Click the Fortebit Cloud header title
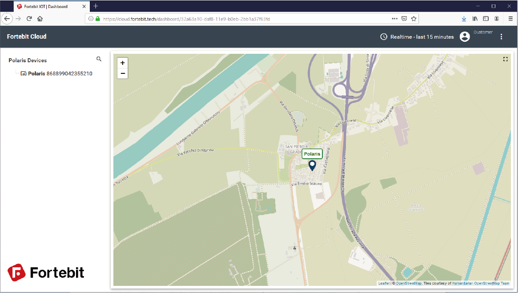Screen dimensions: 518x293 [x=27, y=36]
